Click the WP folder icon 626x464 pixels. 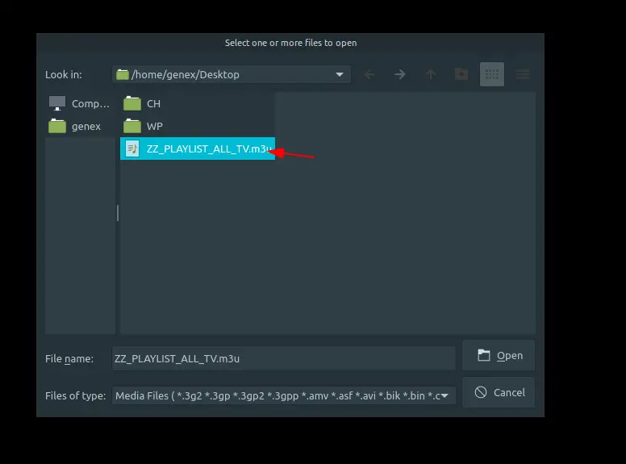[132, 126]
